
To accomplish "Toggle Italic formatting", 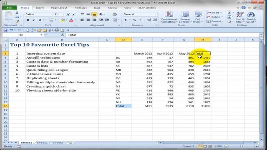I will pos(34,20).
